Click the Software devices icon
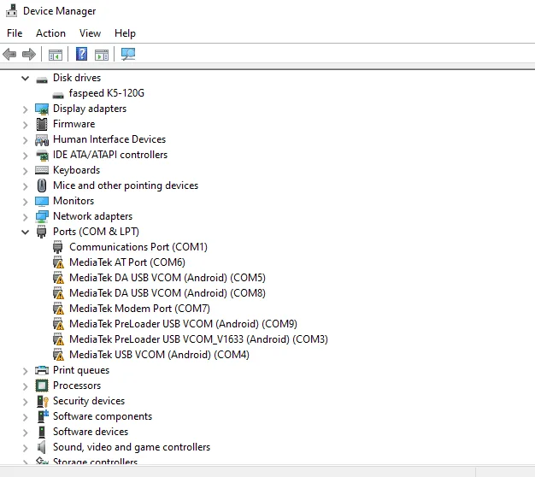This screenshot has height=477, width=535. point(42,432)
